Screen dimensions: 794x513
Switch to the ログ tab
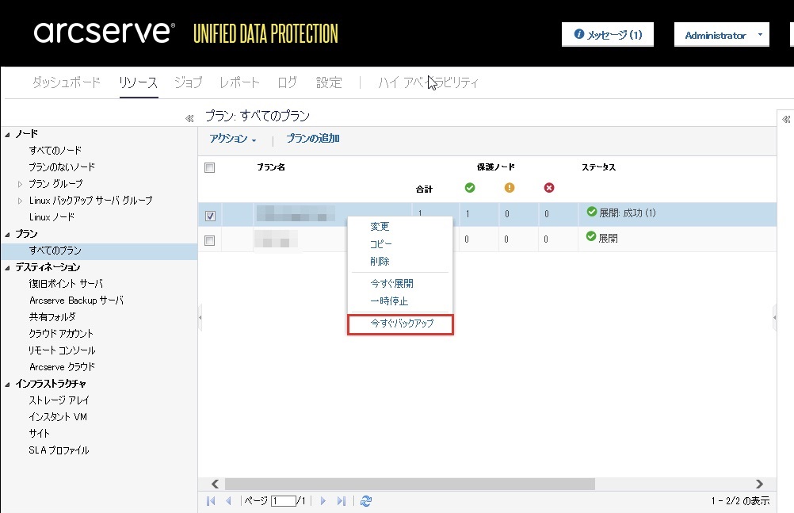pos(287,82)
